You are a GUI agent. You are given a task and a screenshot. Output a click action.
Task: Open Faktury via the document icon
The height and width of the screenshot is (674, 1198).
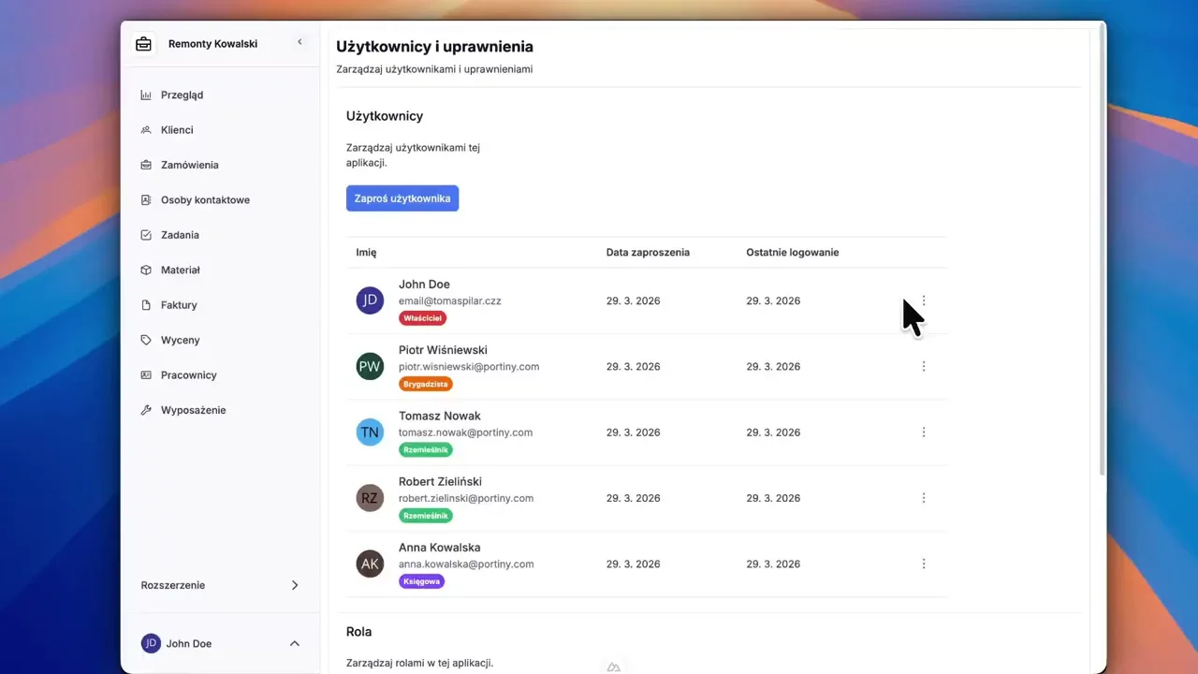tap(147, 304)
